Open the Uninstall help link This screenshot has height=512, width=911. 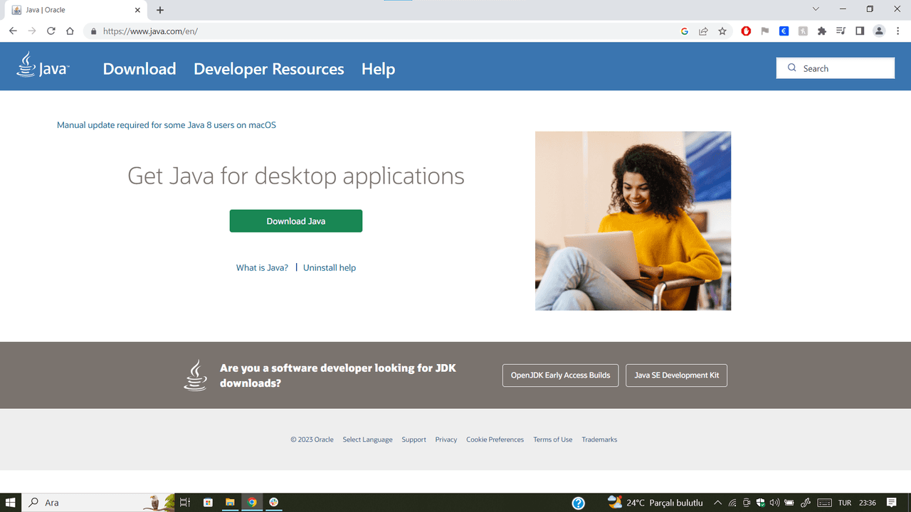click(330, 268)
